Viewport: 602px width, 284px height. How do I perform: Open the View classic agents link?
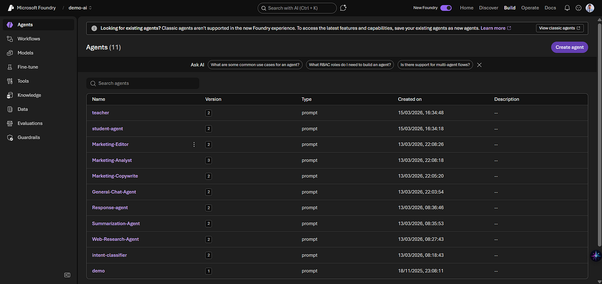point(559,28)
